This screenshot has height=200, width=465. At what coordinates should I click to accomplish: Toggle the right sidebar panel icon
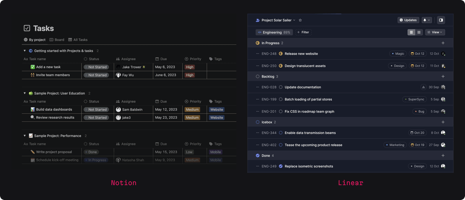click(441, 20)
